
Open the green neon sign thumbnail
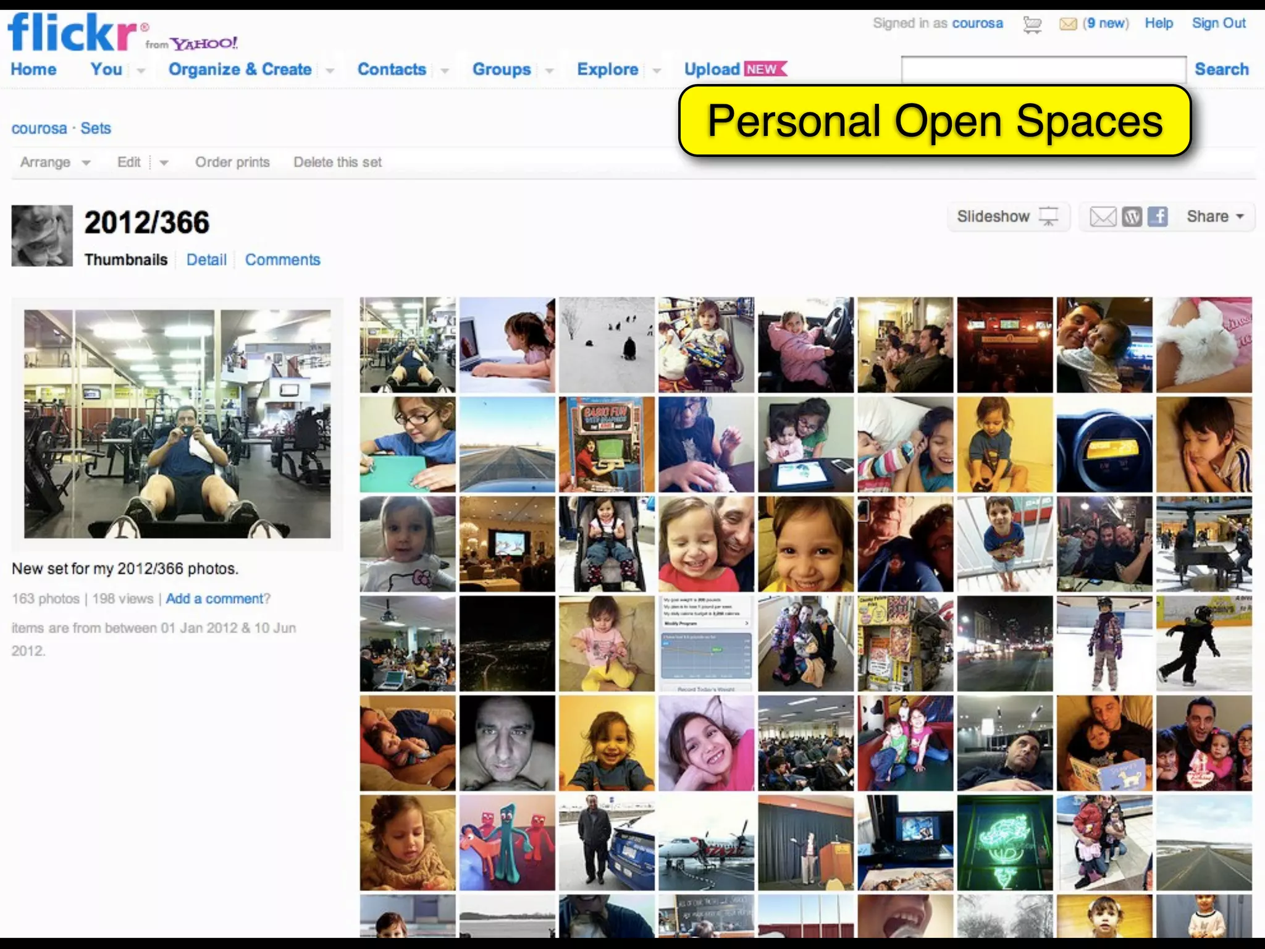pyautogui.click(x=1005, y=843)
